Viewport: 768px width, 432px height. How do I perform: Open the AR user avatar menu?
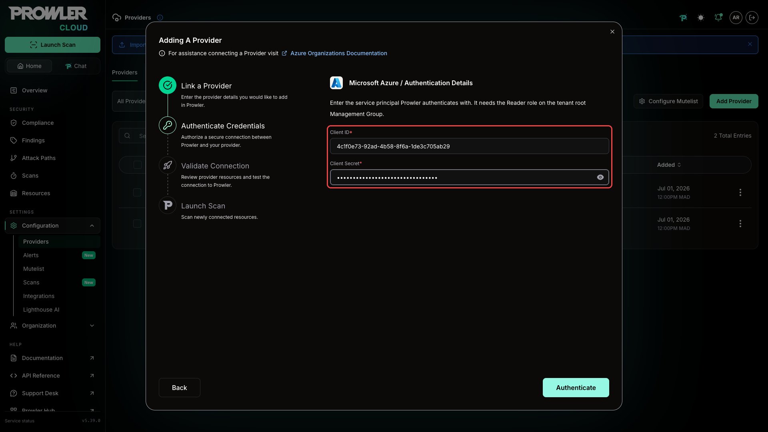point(736,18)
